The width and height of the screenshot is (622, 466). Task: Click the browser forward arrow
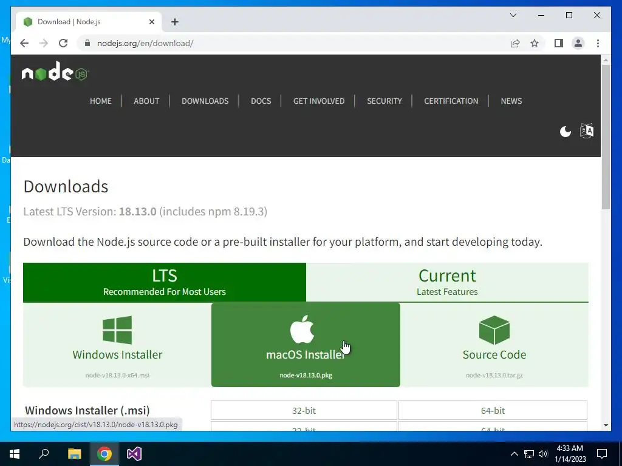click(44, 43)
